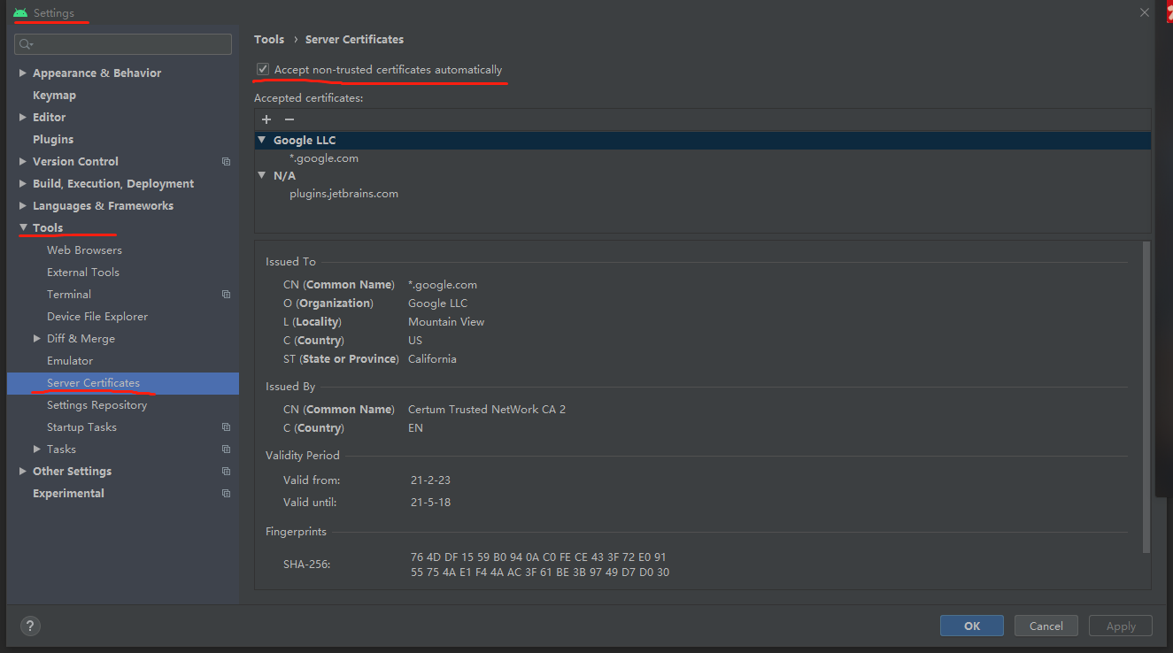Click the Valid from date 21-2-23
This screenshot has width=1173, height=653.
[x=430, y=480]
